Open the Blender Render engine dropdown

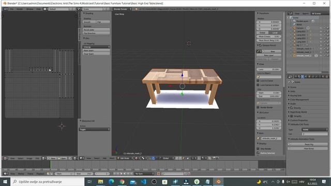[x=122, y=9]
